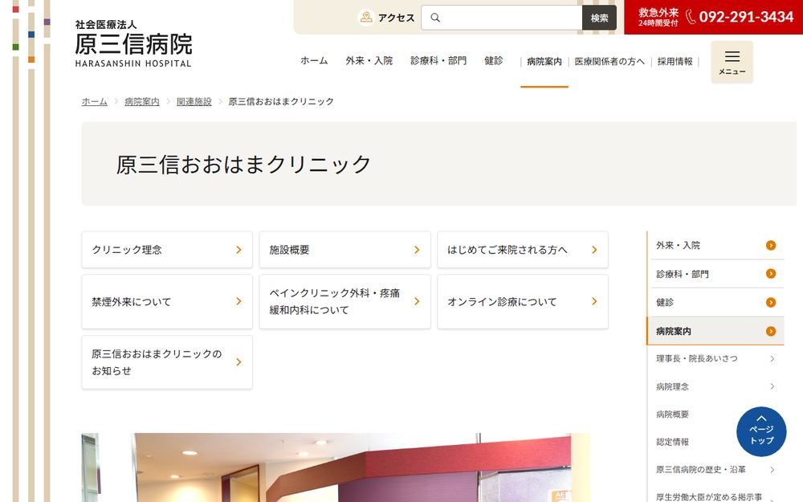Open the はじめてご来院される方へ card

tap(523, 250)
